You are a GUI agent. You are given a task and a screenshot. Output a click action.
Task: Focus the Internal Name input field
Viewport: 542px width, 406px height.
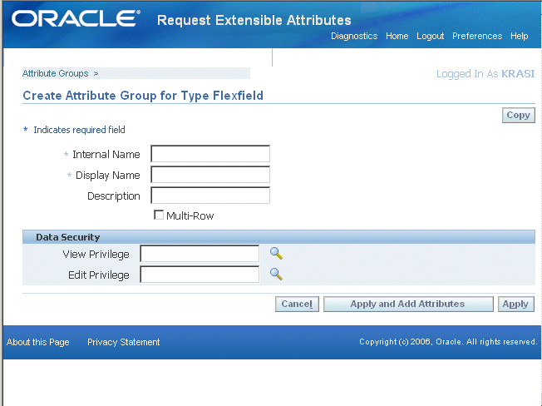pyautogui.click(x=210, y=154)
